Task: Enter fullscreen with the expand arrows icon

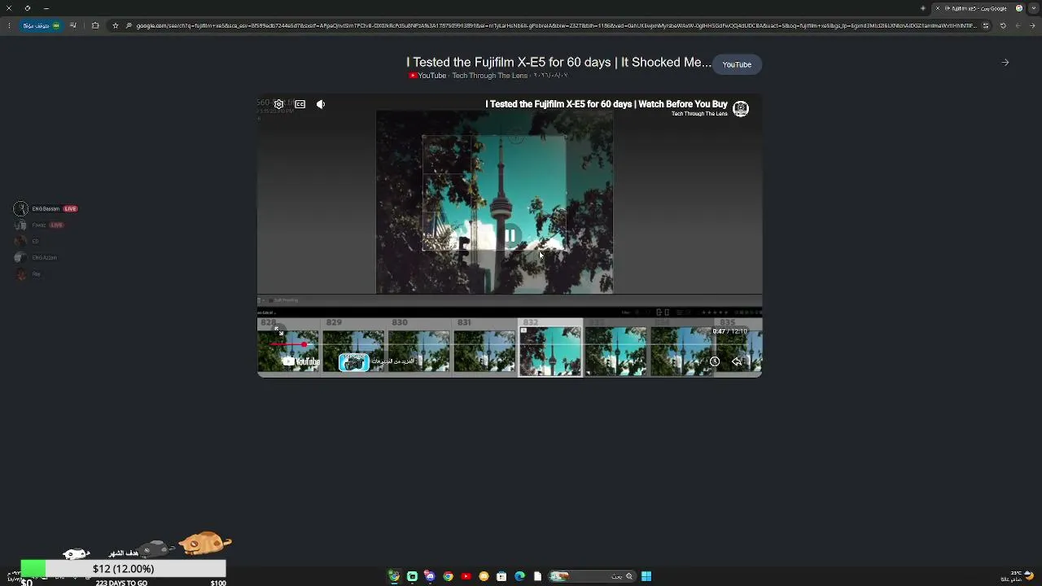Action: coord(279,330)
